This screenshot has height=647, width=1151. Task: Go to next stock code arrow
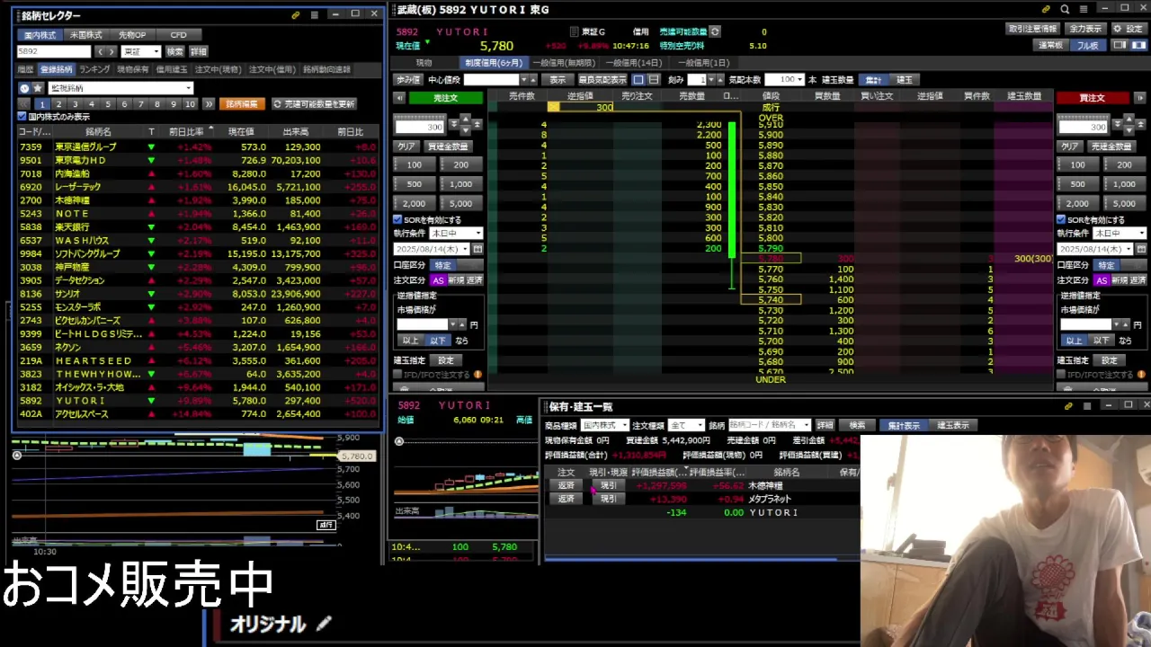(x=112, y=51)
